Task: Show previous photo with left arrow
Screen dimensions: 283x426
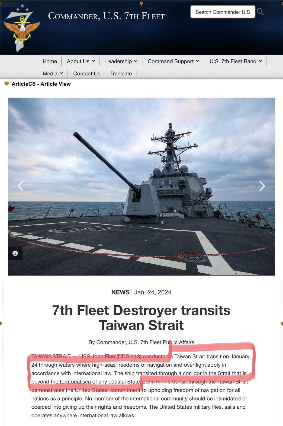Action: [x=21, y=186]
